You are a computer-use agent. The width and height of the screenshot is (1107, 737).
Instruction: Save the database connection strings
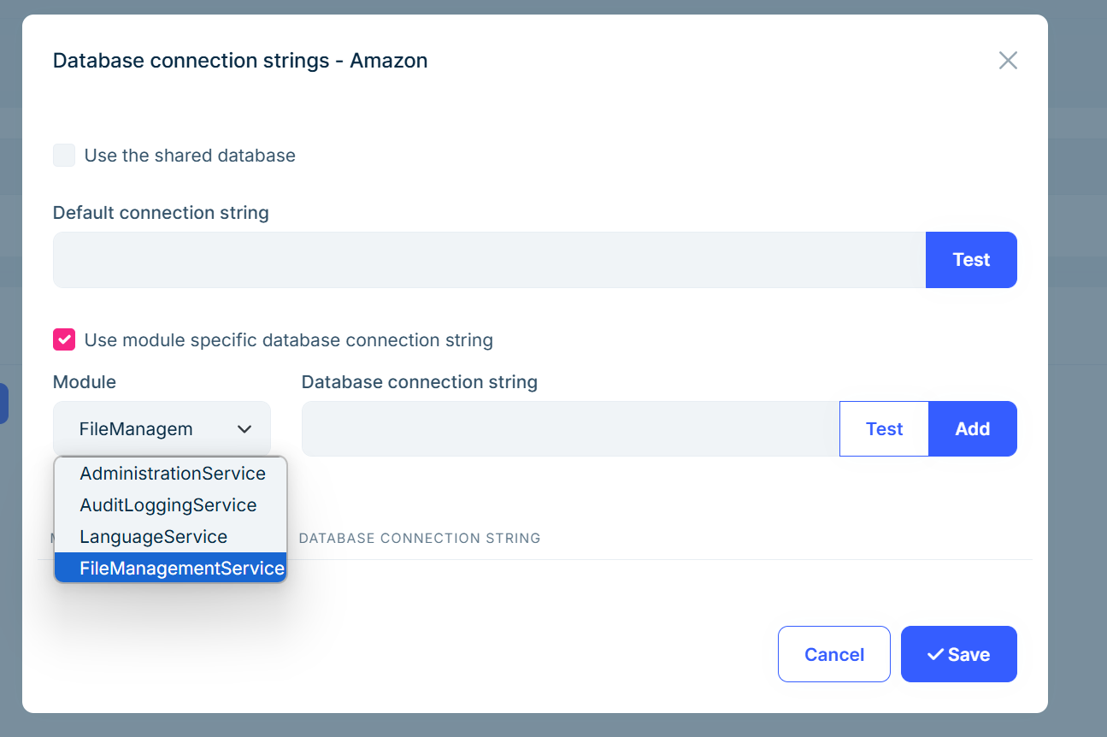click(x=959, y=655)
